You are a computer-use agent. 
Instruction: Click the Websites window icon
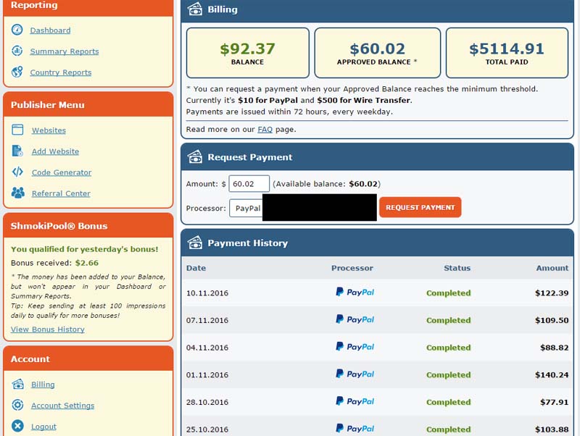17,130
